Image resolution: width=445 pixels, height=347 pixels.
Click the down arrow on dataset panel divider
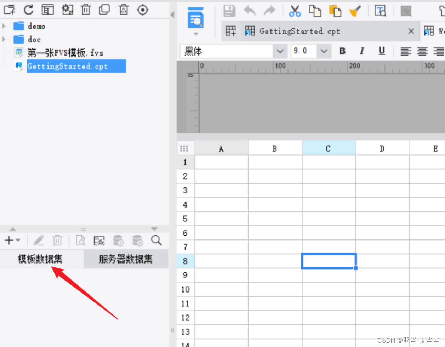click(x=154, y=229)
